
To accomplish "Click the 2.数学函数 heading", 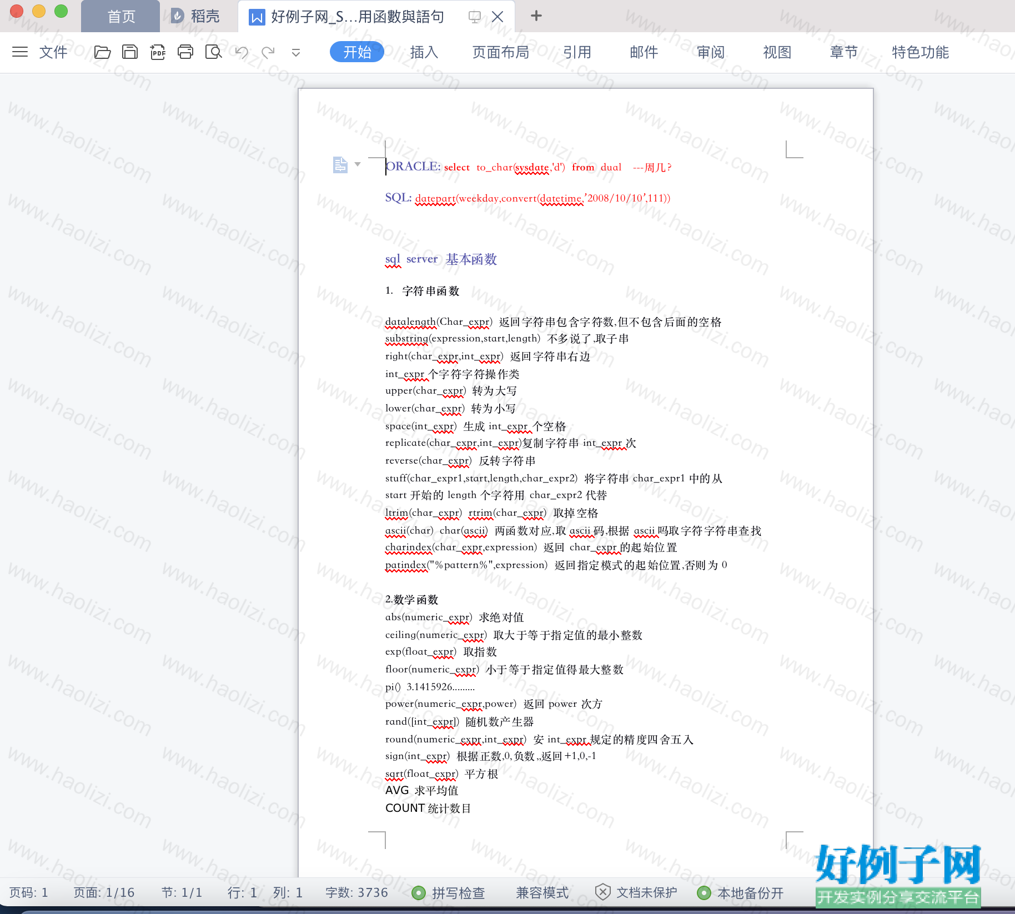I will coord(412,600).
